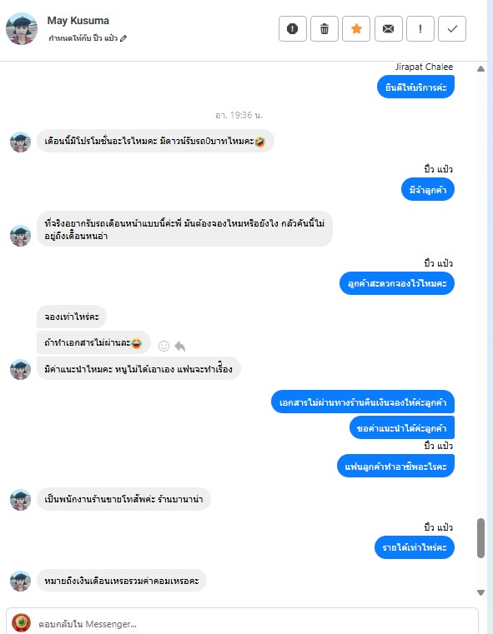Select the 'รายได้เท่าไหร่คะ' blue message
Viewport: 493px width, 634px height.
point(415,547)
